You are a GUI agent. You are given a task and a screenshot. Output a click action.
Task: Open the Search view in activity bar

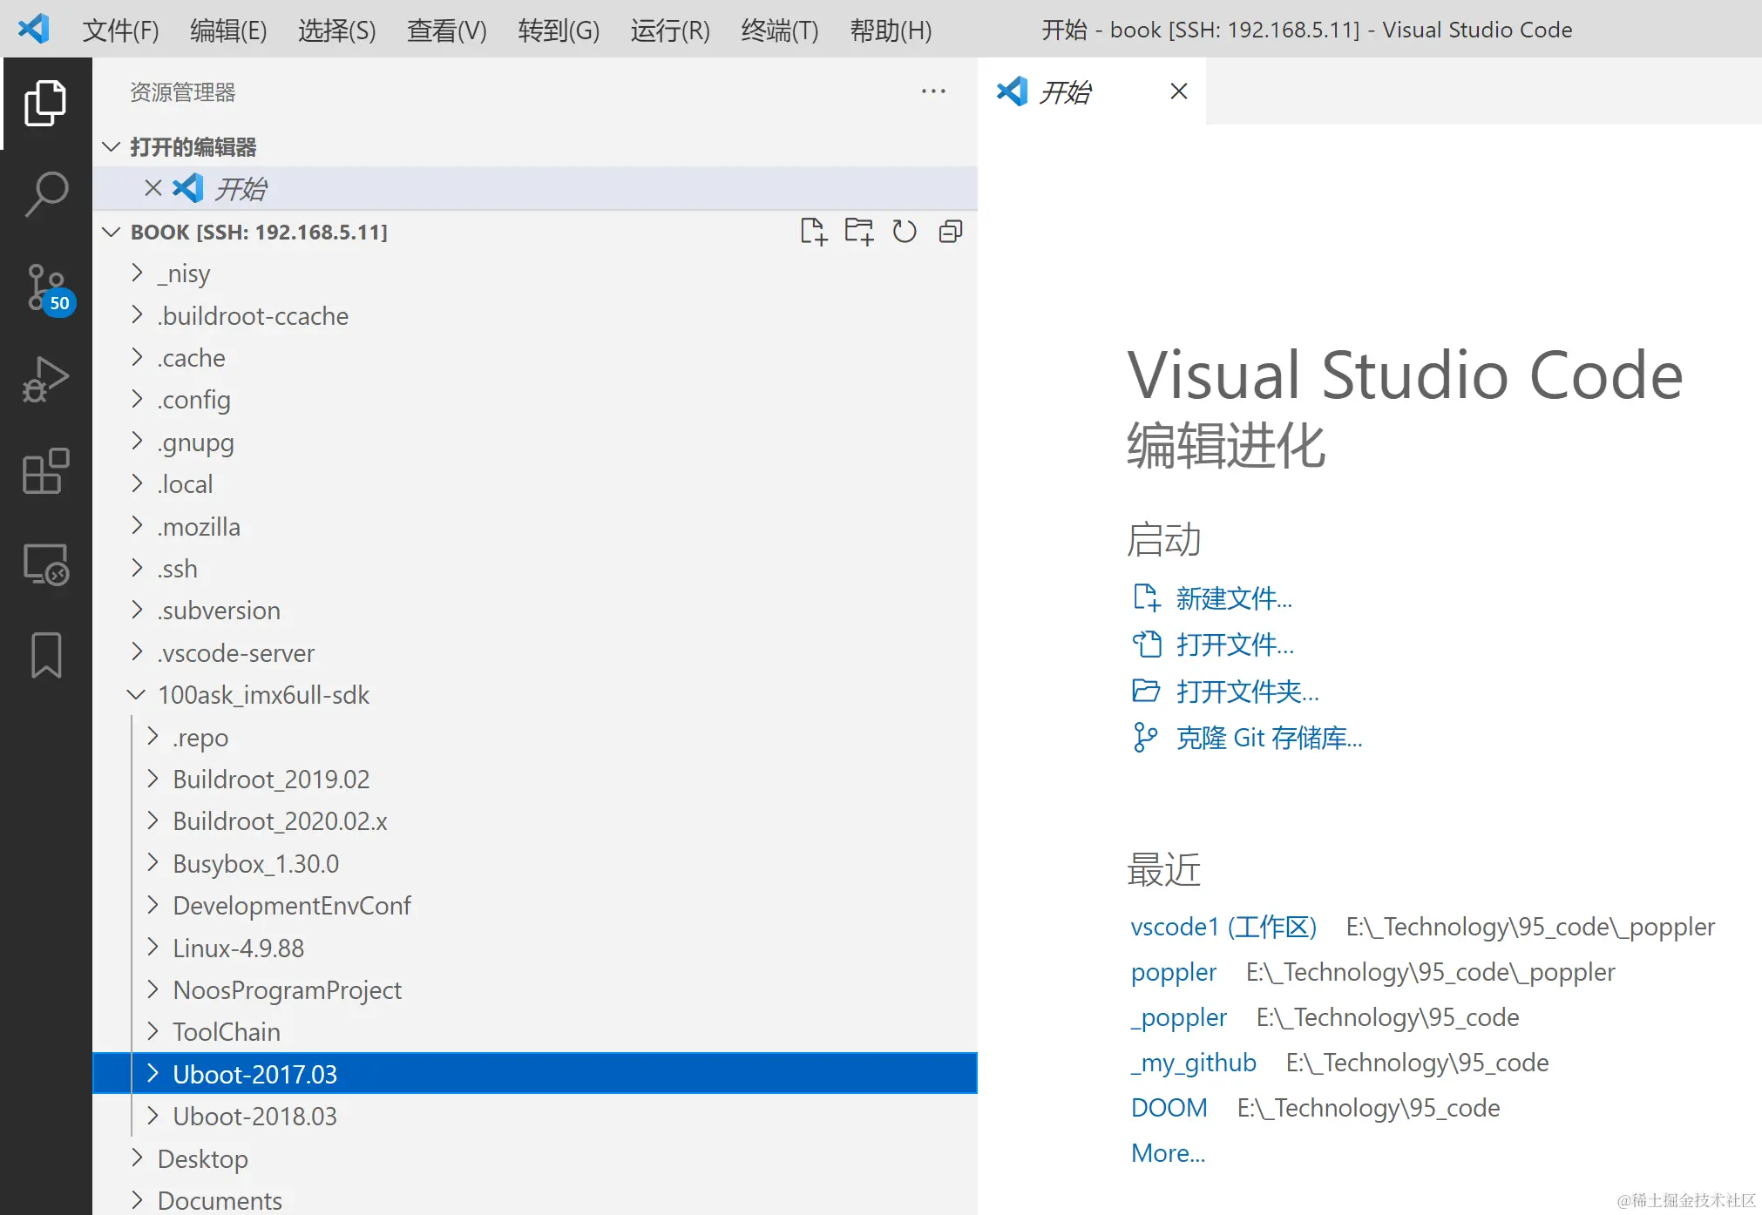click(x=46, y=193)
